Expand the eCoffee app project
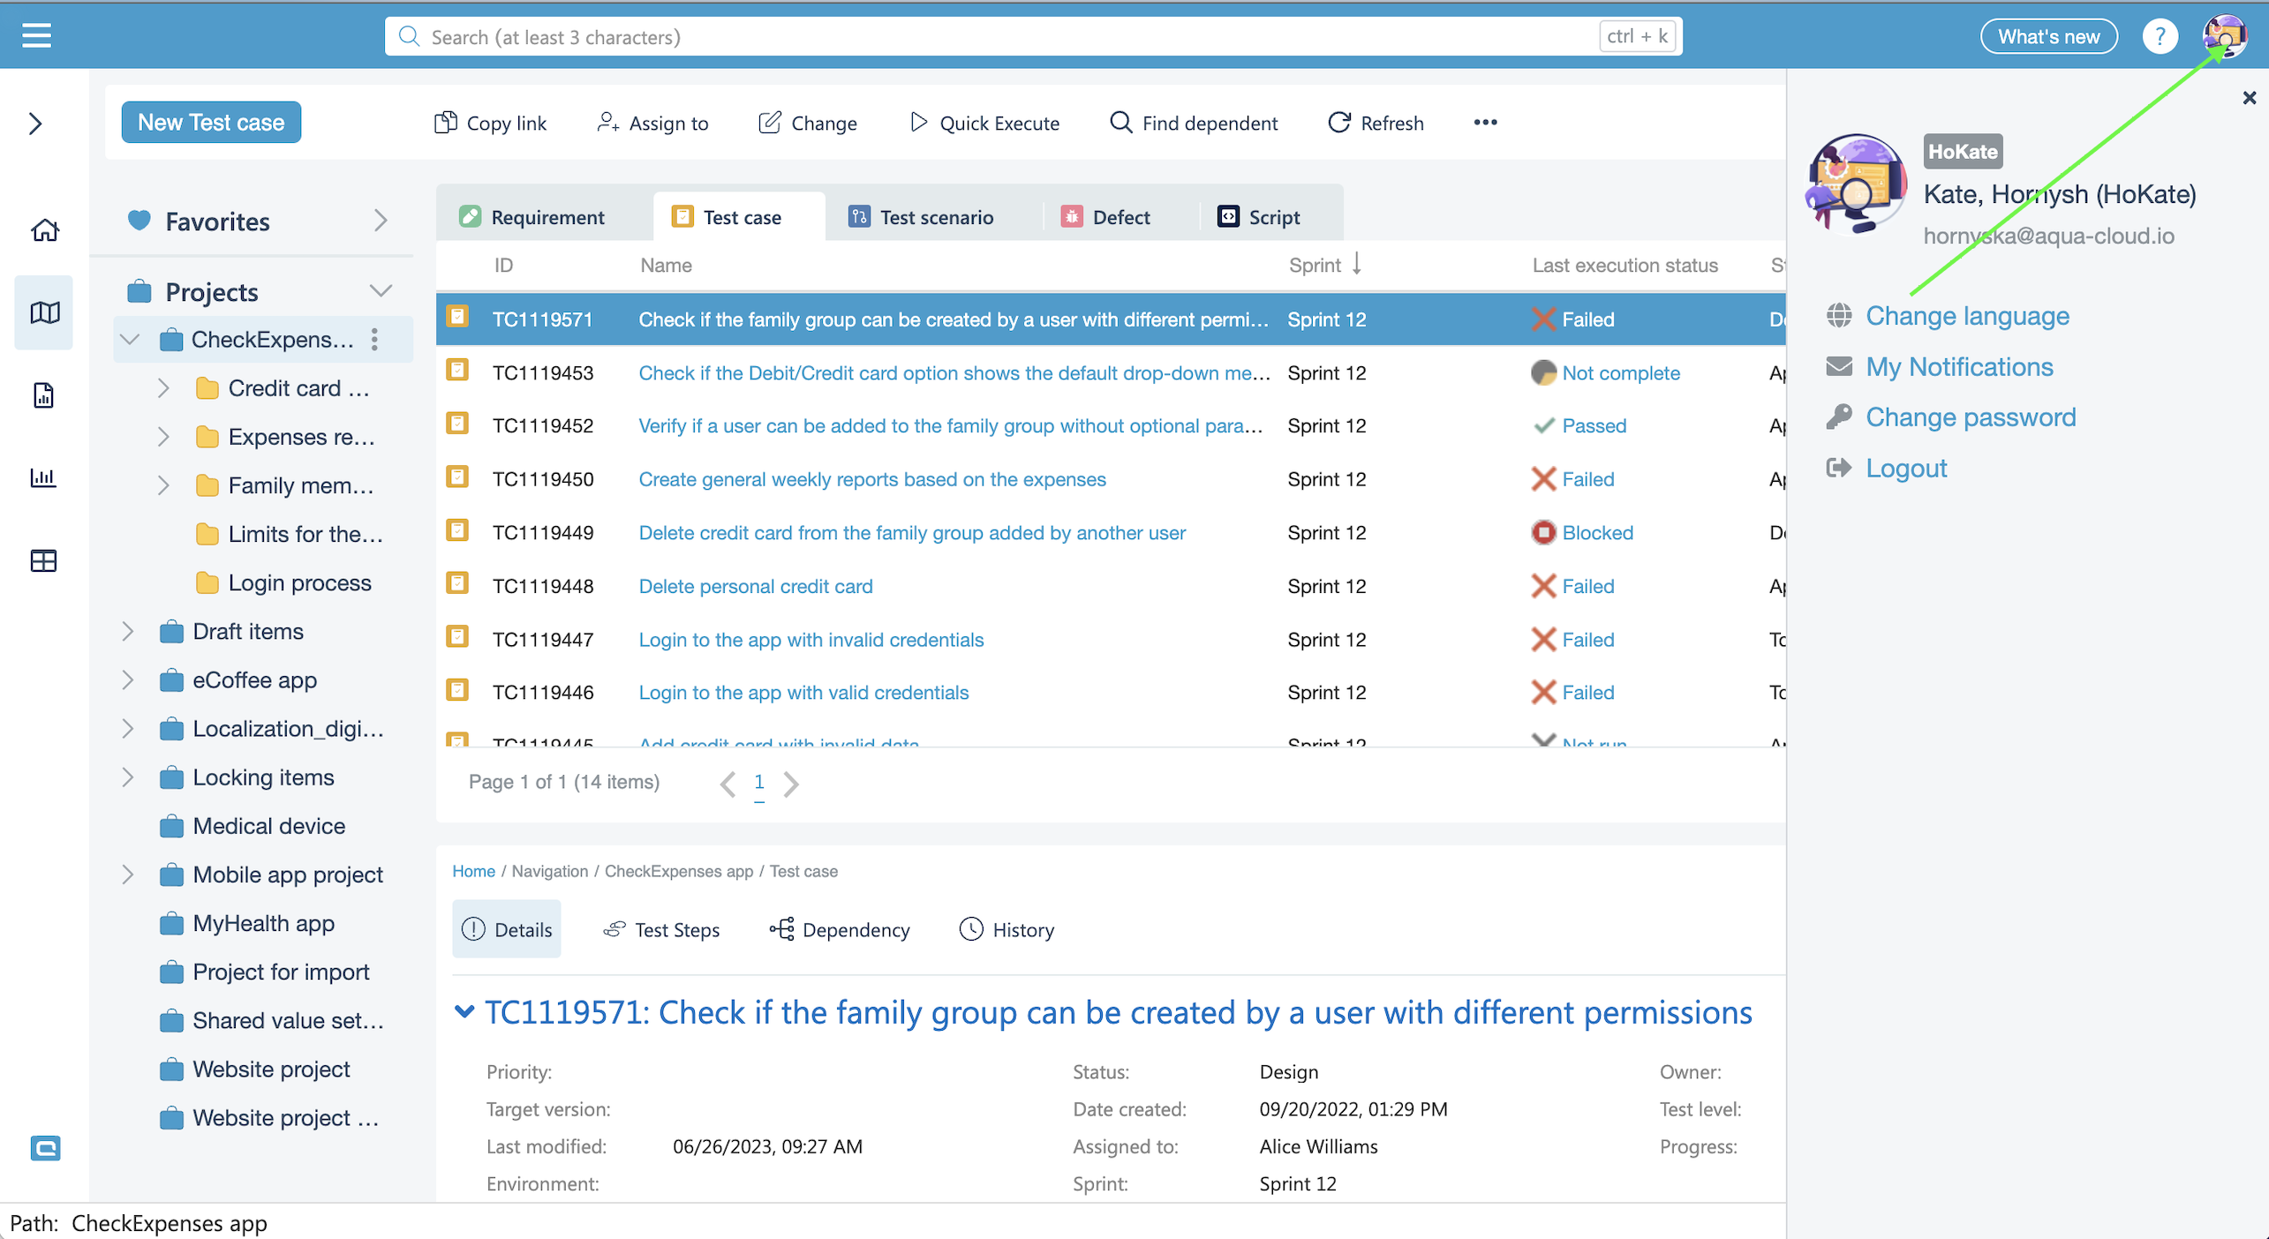The width and height of the screenshot is (2269, 1239). 128,680
